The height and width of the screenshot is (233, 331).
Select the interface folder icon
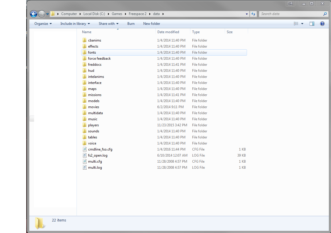click(84, 82)
